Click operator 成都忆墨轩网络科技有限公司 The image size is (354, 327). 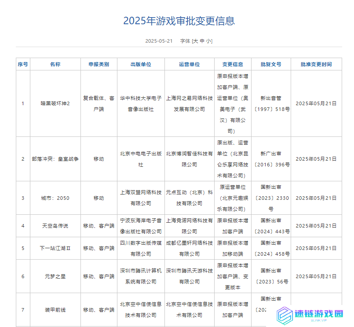[x=190, y=248]
